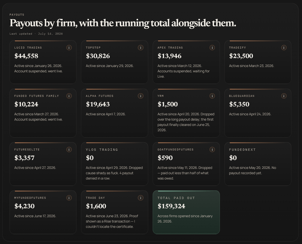Click the GoatFundedFutures firm name
Viewport: 302px width, 244px height.
pyautogui.click(x=176, y=149)
